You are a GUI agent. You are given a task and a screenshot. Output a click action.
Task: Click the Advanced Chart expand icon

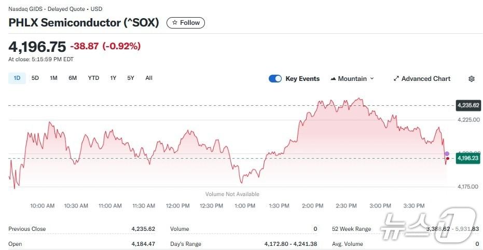click(396, 79)
